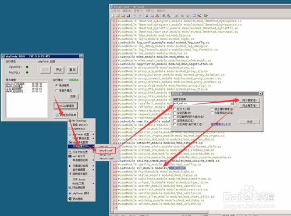
Task: Click the Save floppy disk toolbar icon
Action: coord(128,16)
